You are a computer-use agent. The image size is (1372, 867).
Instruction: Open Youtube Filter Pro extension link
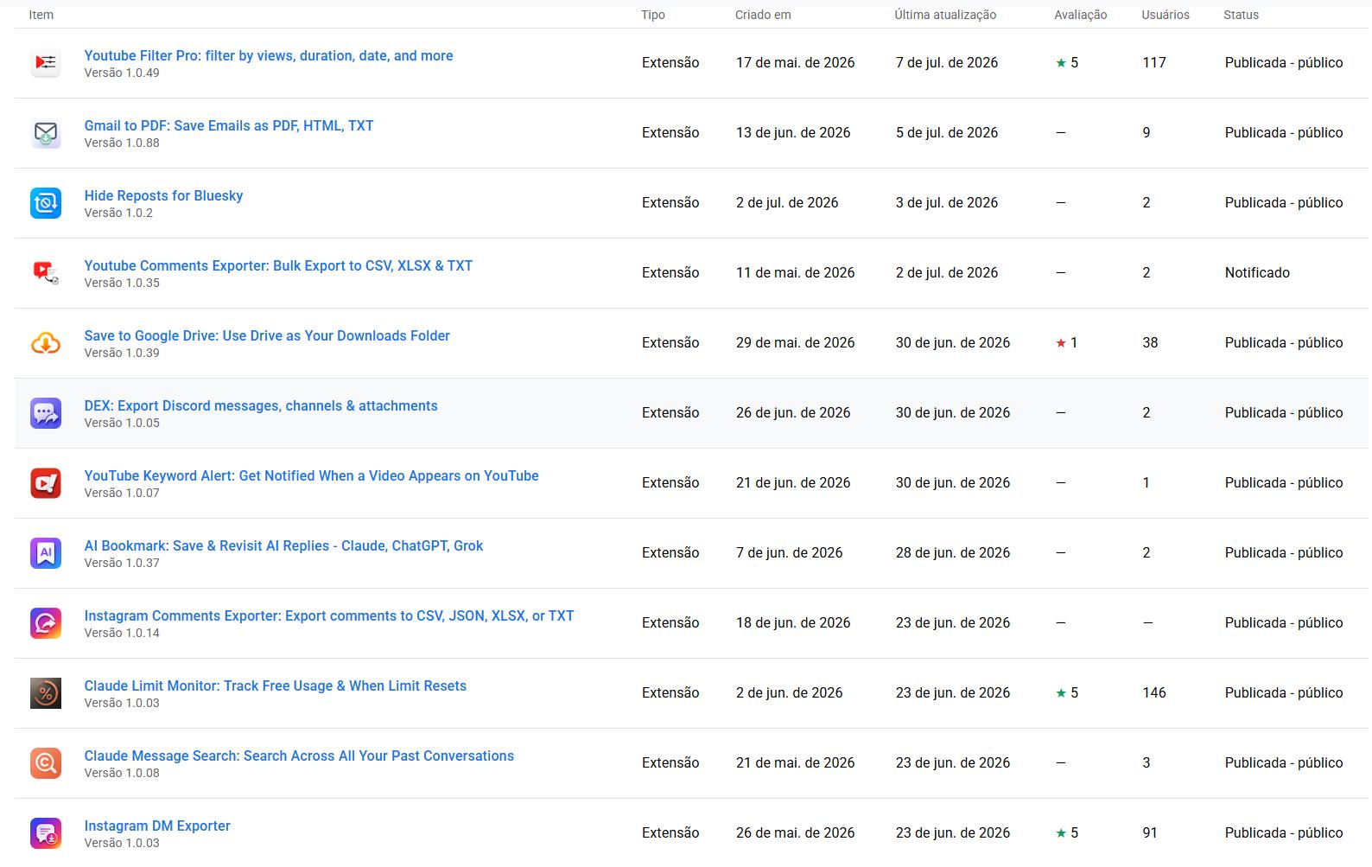point(269,55)
